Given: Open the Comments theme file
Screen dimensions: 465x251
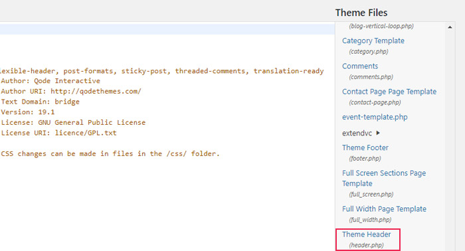Looking at the screenshot, I should [360, 66].
